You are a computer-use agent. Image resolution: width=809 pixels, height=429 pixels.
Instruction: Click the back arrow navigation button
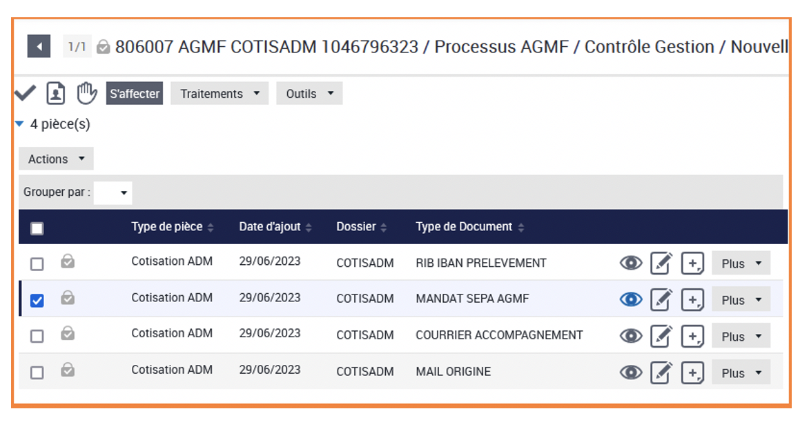tap(39, 47)
